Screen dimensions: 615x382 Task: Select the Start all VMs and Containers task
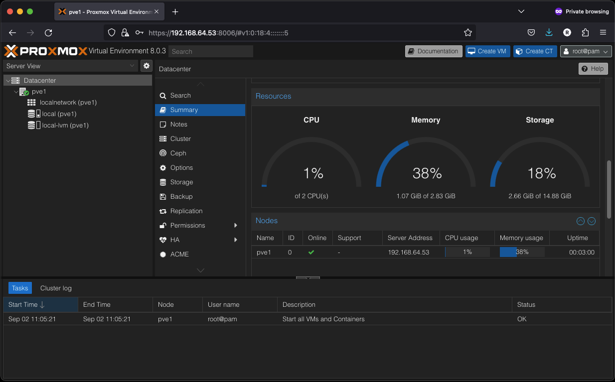(x=307, y=319)
